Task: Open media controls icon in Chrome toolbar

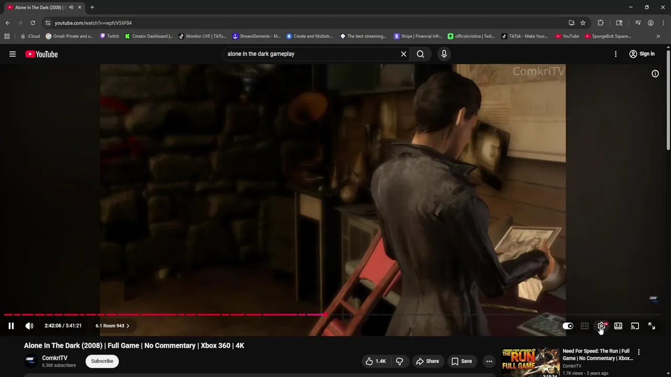Action: 638,23
